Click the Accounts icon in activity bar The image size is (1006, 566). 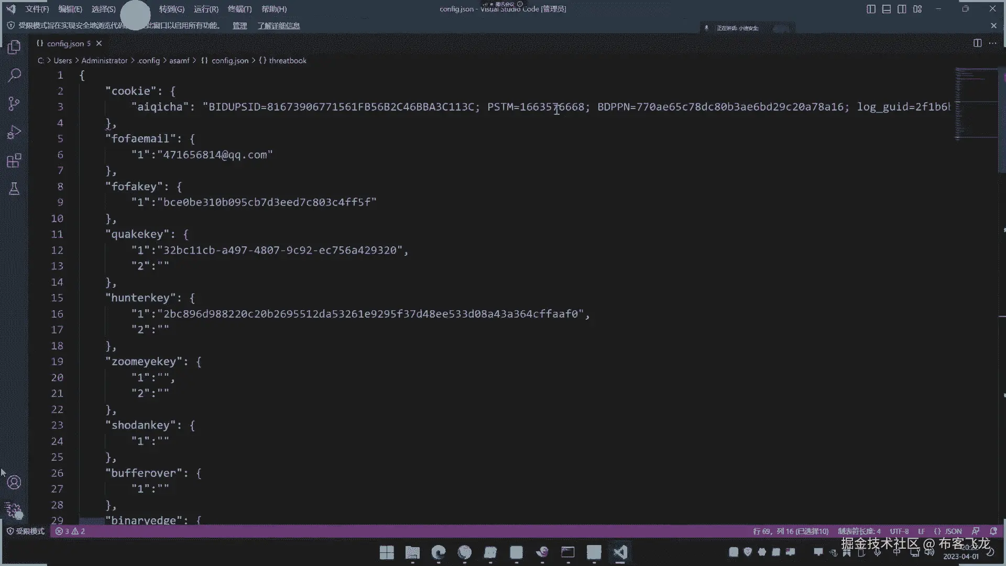click(x=14, y=482)
